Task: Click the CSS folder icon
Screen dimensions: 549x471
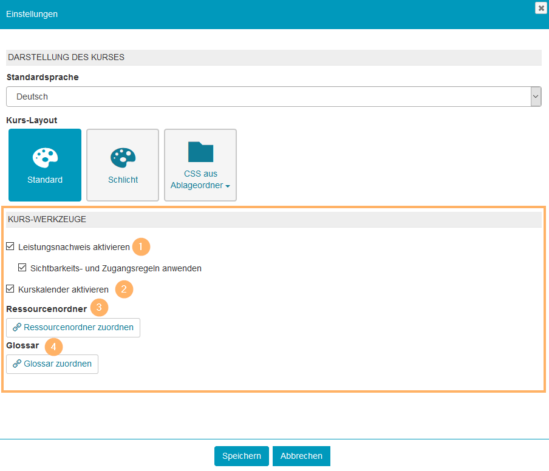Action: point(200,152)
